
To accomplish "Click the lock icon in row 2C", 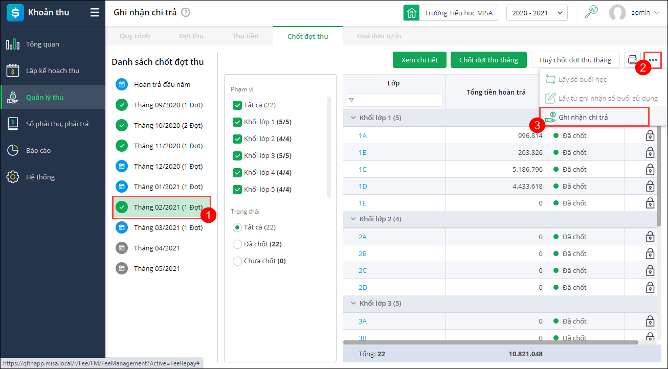I will [650, 270].
